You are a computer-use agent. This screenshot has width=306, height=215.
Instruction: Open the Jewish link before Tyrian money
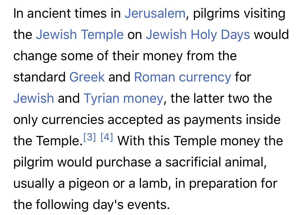(33, 98)
